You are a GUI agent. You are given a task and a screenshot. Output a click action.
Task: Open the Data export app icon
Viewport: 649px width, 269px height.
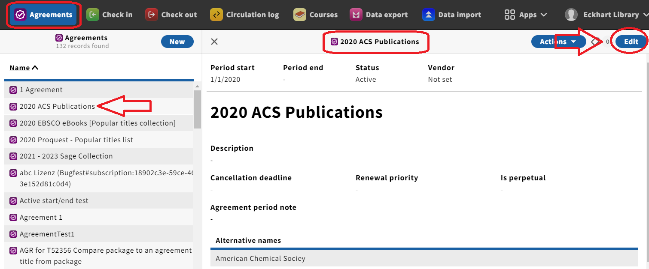[356, 15]
